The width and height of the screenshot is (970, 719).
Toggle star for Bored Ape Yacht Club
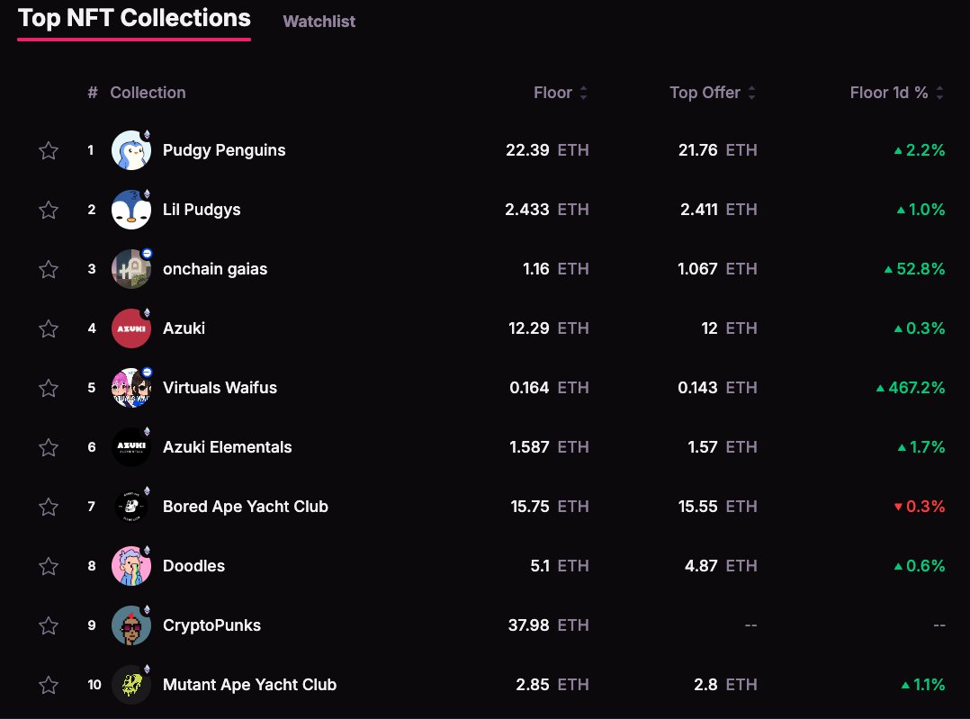[49, 507]
